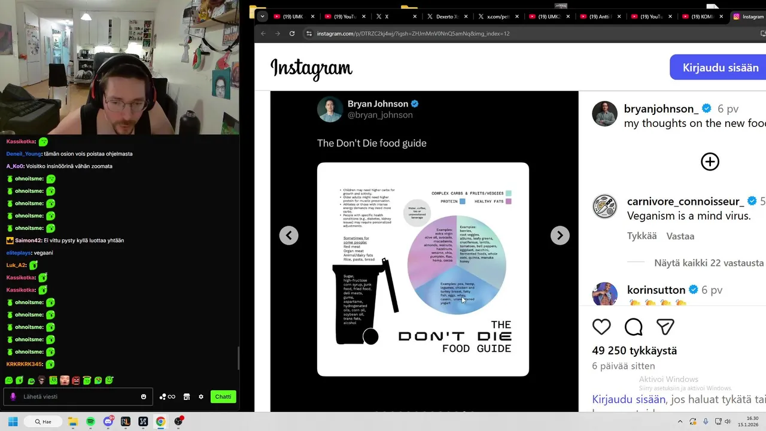Open the carnivore_connoisseur_ username link

pyautogui.click(x=686, y=201)
